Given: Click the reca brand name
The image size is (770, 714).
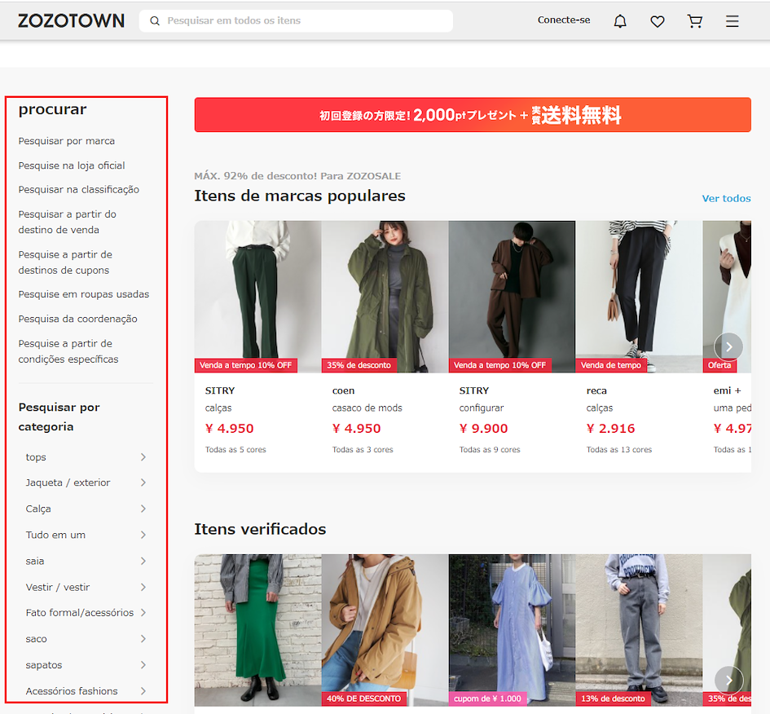Looking at the screenshot, I should 596,391.
